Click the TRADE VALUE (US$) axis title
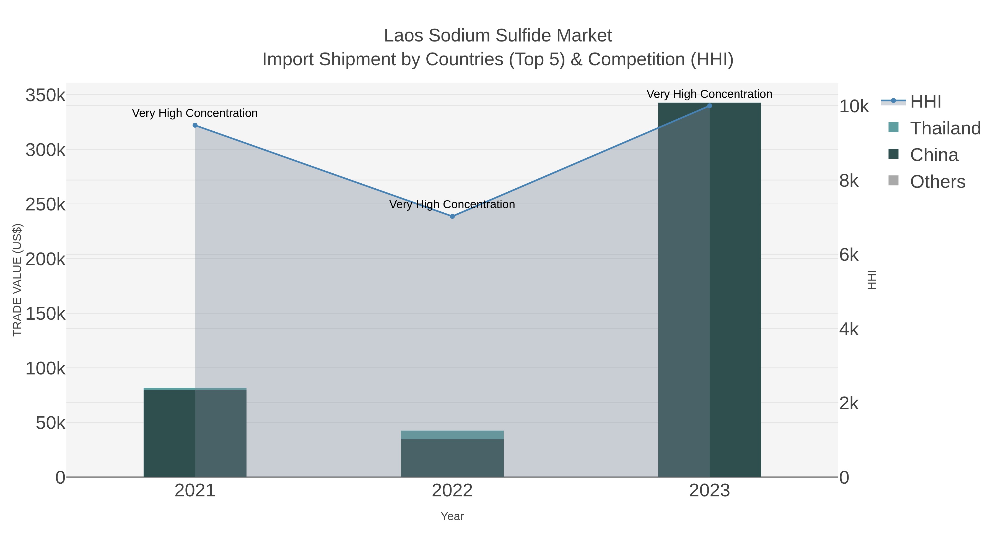 click(17, 280)
